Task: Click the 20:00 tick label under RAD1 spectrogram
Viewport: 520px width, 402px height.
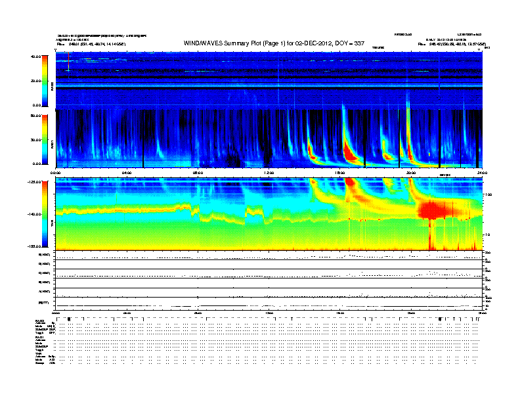Action: 411,173
